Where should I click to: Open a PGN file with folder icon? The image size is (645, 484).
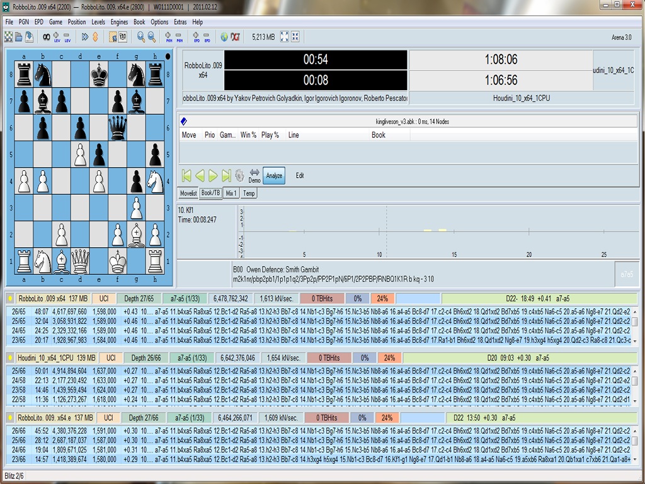pyautogui.click(x=18, y=37)
